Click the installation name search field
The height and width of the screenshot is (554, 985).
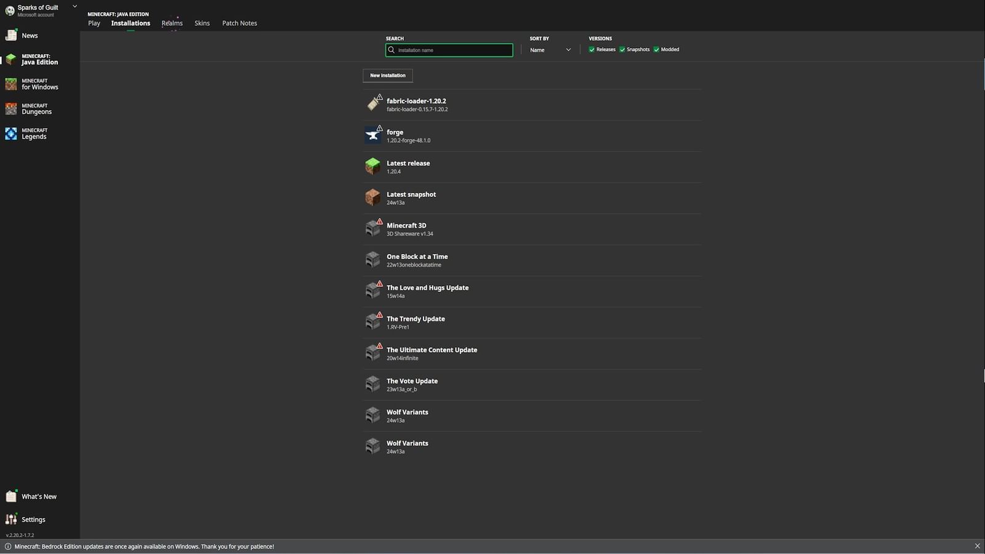[449, 50]
